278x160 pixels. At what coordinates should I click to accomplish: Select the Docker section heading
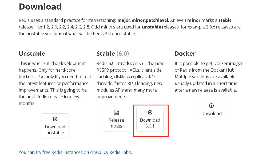(185, 54)
